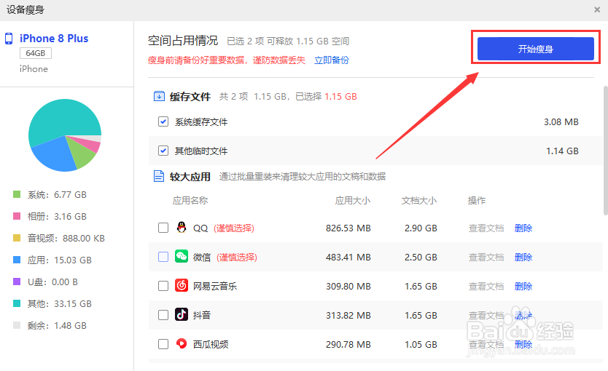Click the pink 相册 legend swatch
The height and width of the screenshot is (371, 608).
17,216
